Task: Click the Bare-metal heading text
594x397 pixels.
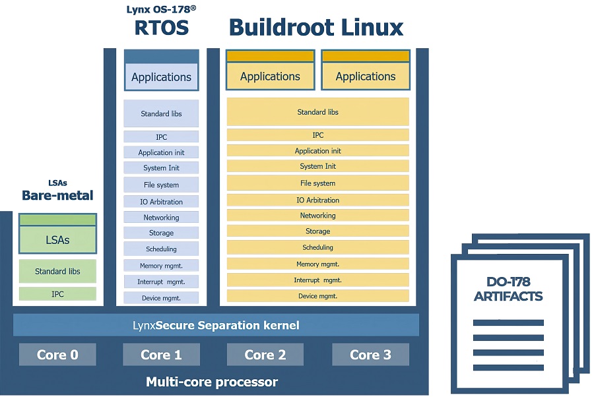Action: click(x=57, y=195)
